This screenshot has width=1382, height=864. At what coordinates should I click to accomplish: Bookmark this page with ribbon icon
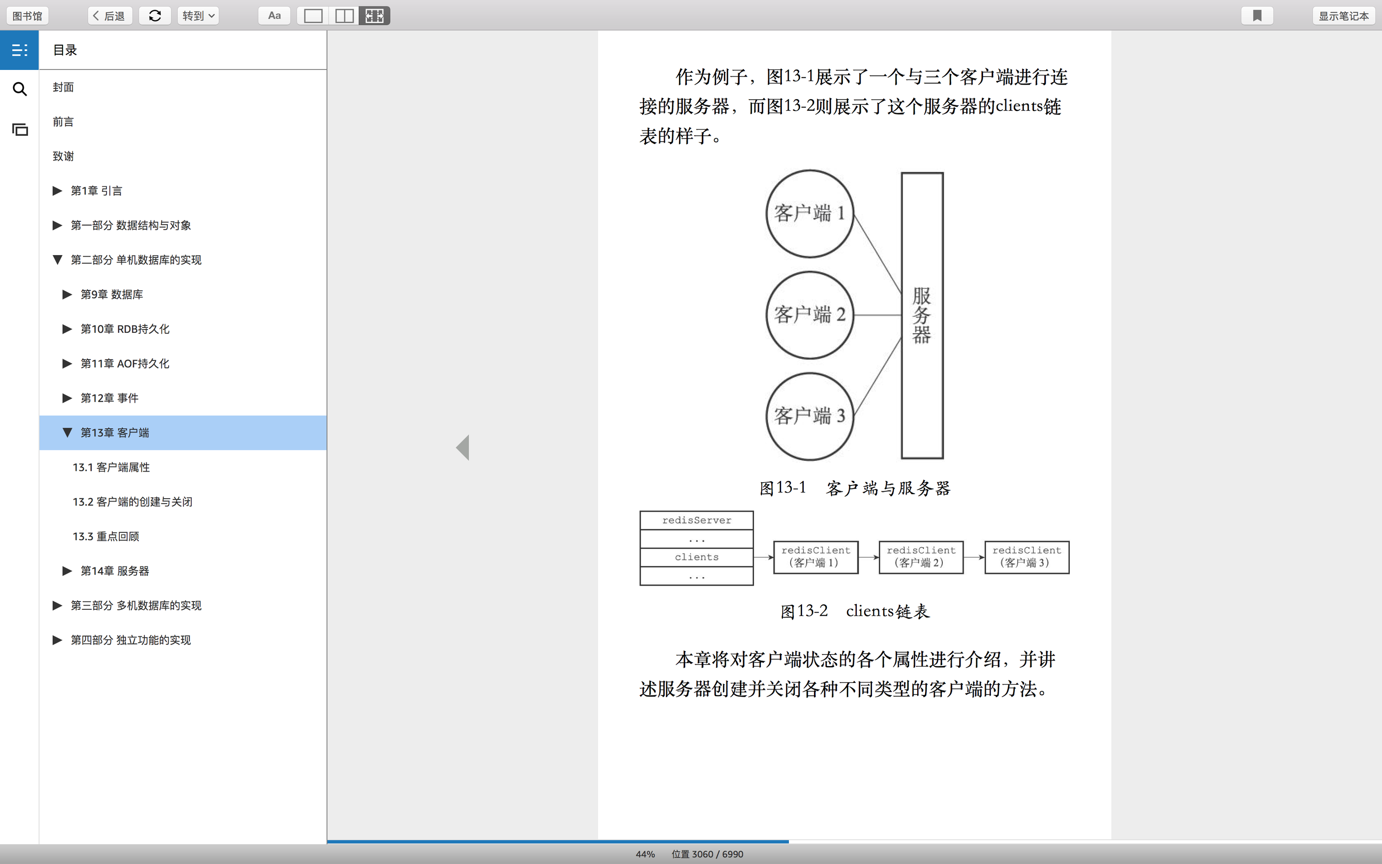tap(1257, 16)
